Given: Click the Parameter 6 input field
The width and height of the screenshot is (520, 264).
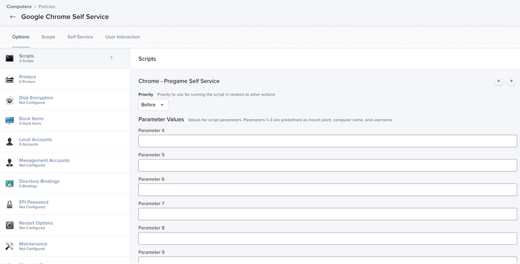Looking at the screenshot, I should pos(327,190).
